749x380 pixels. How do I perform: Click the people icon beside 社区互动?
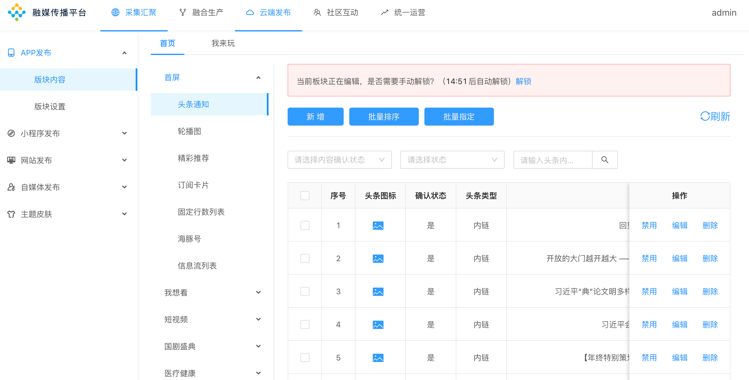coord(317,13)
